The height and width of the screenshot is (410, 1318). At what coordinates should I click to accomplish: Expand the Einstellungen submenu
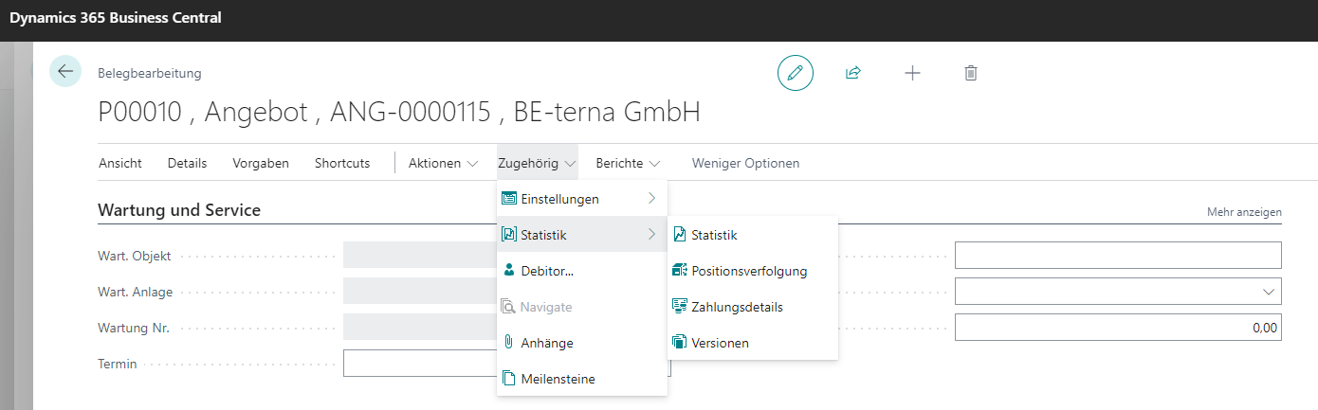coord(580,199)
